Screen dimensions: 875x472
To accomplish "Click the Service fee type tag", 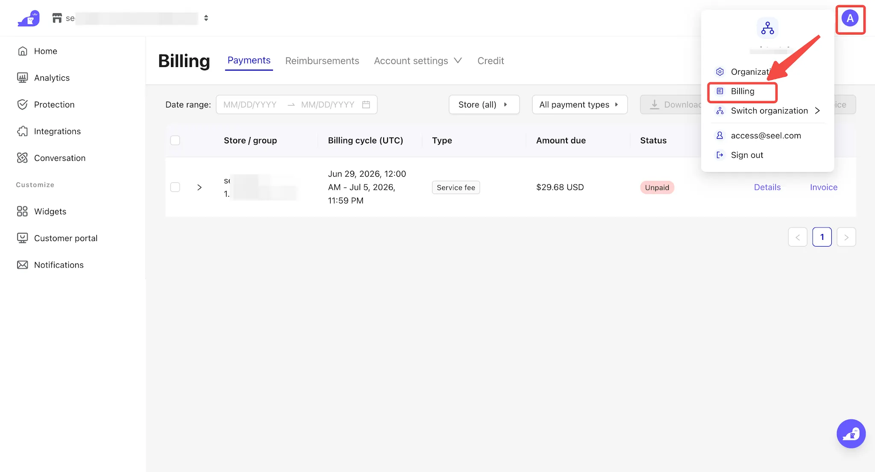I will (x=456, y=187).
